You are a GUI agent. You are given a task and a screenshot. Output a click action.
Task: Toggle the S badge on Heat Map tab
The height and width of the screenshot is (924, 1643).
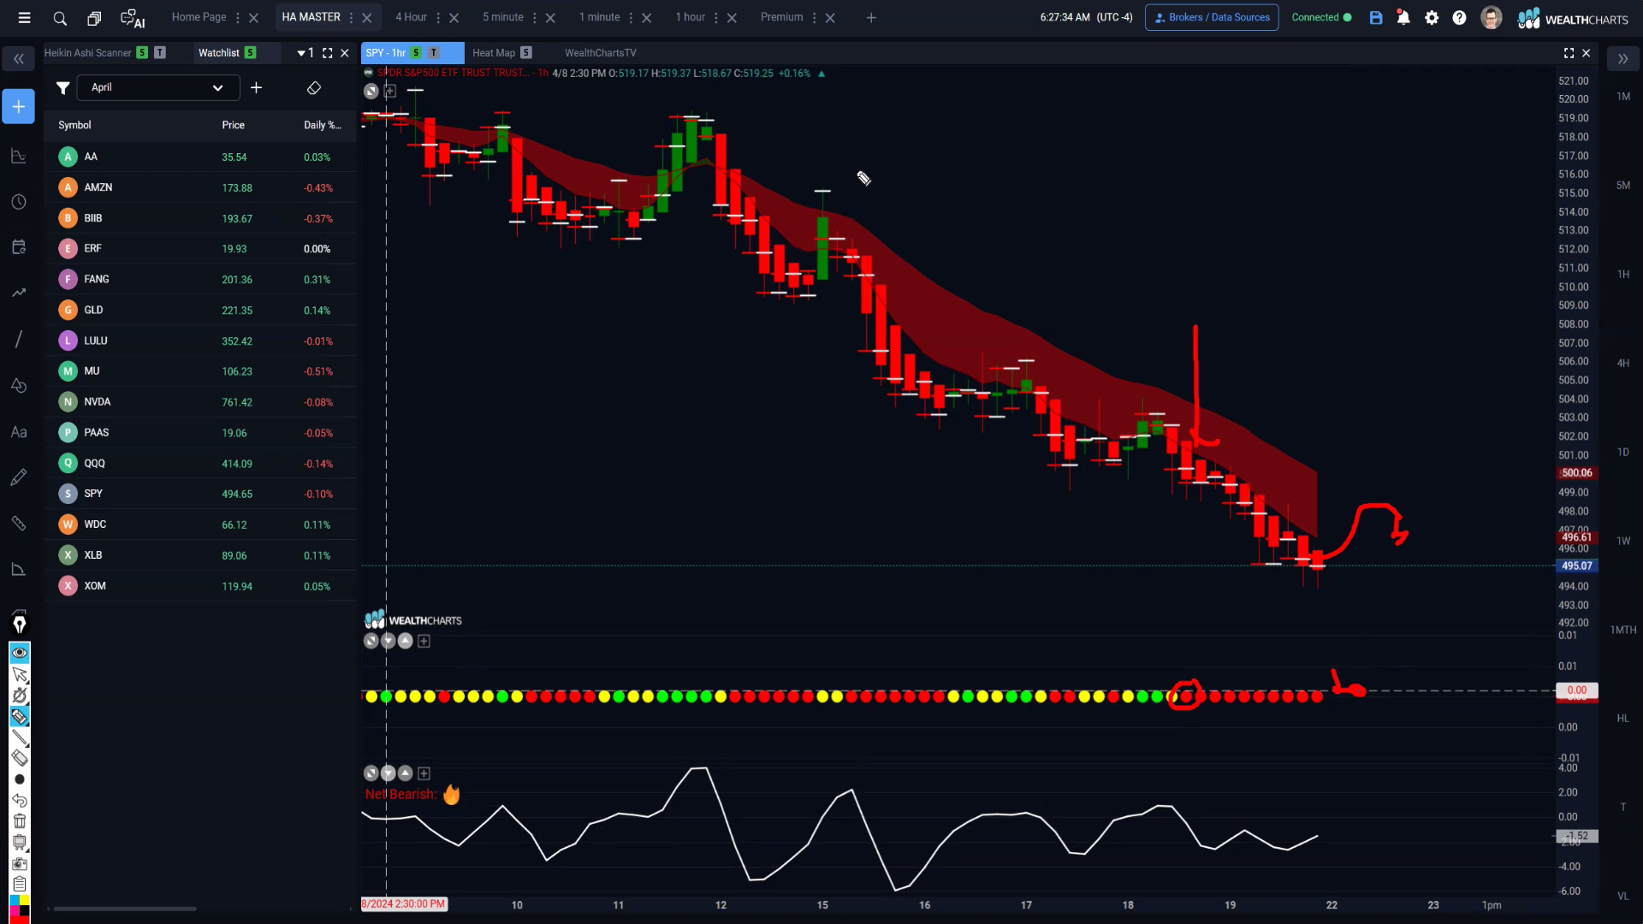526,52
